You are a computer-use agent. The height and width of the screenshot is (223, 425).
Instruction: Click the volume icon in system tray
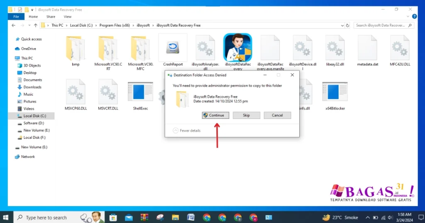point(390,217)
